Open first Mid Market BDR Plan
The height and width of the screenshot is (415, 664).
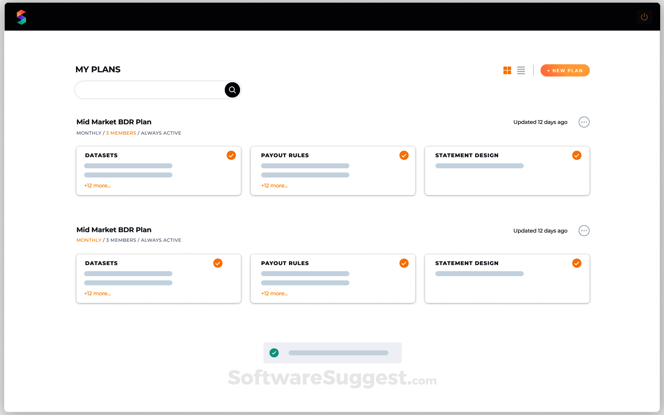click(114, 122)
